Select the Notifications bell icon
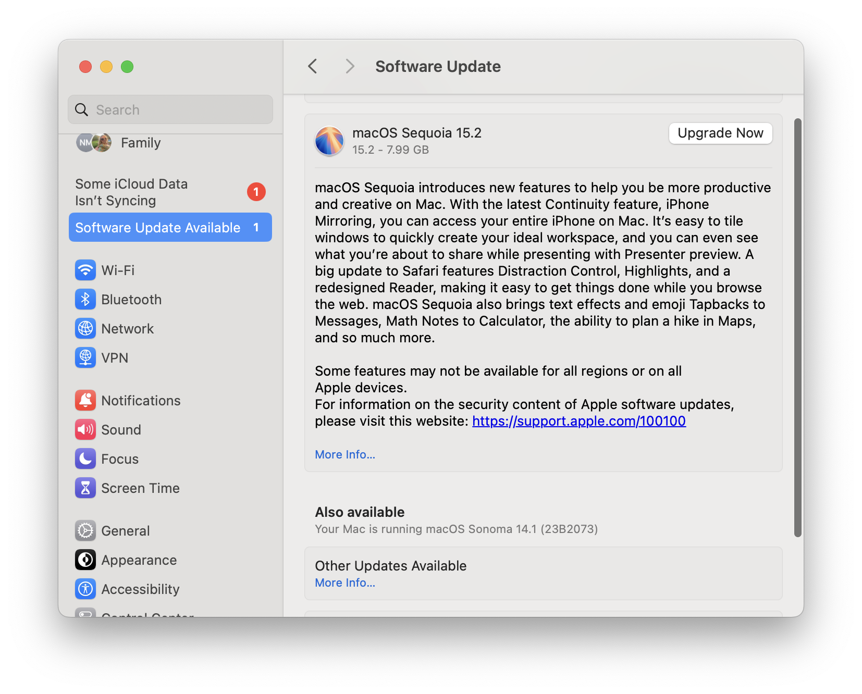 pyautogui.click(x=85, y=400)
